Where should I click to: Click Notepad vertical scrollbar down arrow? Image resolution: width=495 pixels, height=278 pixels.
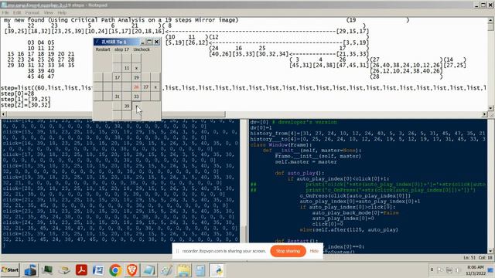(x=491, y=108)
